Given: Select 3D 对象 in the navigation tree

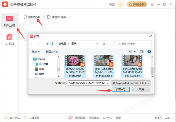Looking at the screenshot, I should click(42, 64).
